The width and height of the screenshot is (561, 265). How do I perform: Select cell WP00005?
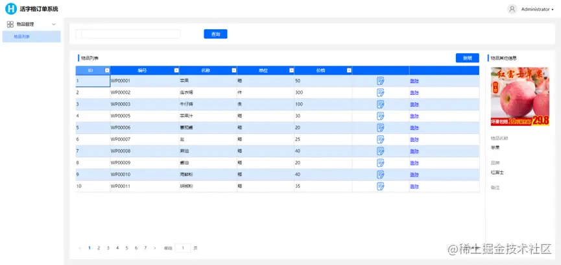click(x=145, y=116)
